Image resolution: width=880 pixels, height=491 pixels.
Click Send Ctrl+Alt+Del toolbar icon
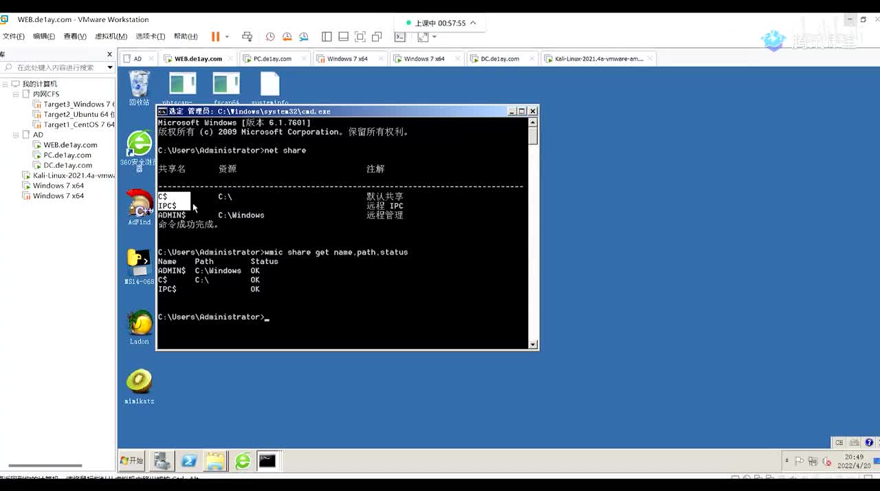[x=247, y=36]
